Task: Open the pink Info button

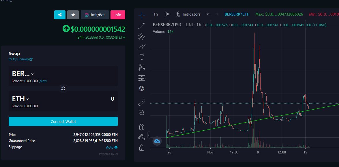Action: pos(118,15)
